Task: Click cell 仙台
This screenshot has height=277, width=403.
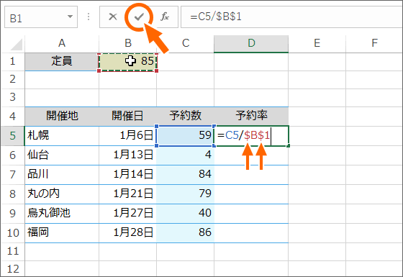Action: pyautogui.click(x=62, y=155)
